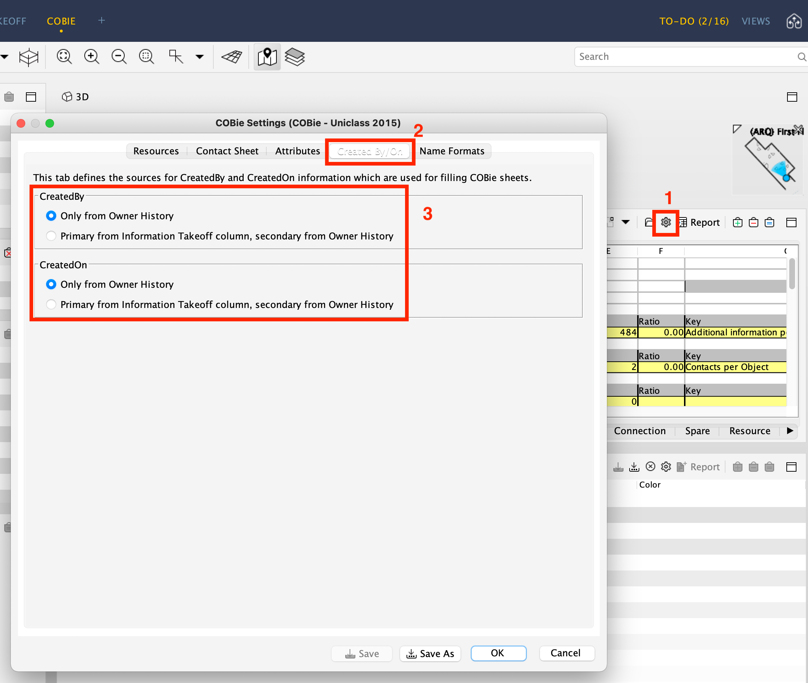Viewport: 808px width, 683px height.
Task: Switch to the Resources tab
Action: (156, 151)
